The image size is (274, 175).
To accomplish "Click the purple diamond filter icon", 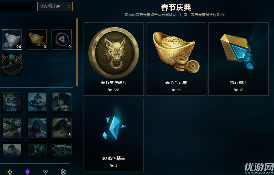I will pos(28,172).
